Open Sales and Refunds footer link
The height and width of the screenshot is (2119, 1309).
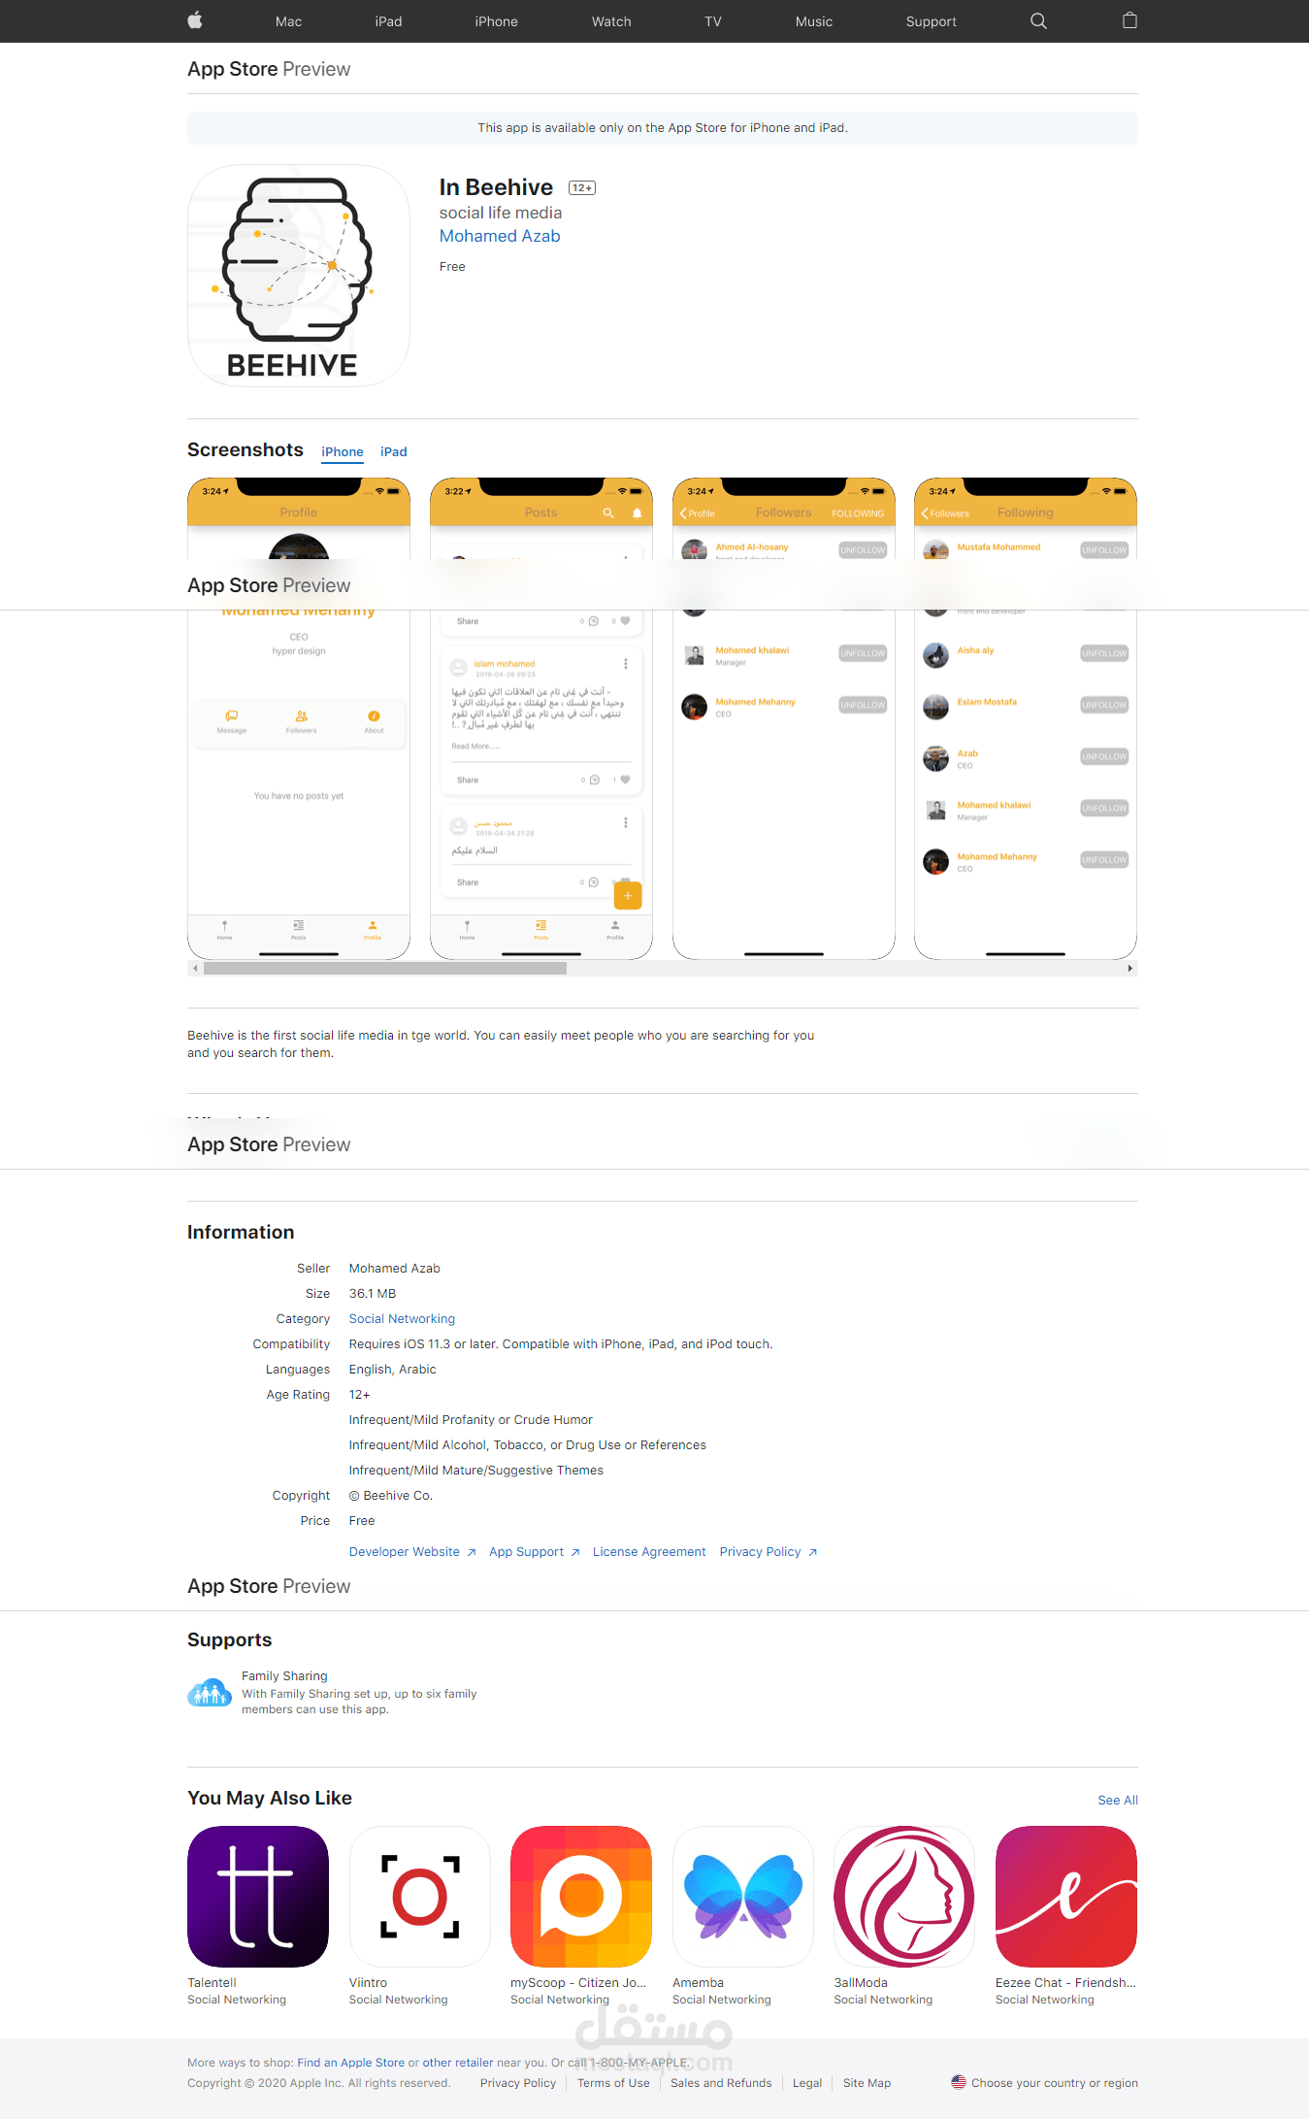tap(721, 2083)
